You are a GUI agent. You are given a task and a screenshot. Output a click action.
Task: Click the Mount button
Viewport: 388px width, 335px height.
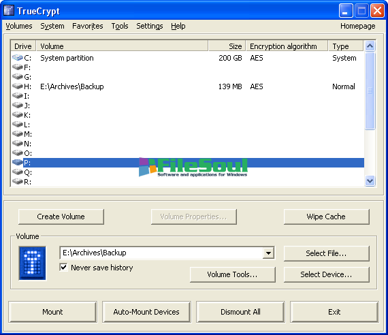tap(52, 312)
